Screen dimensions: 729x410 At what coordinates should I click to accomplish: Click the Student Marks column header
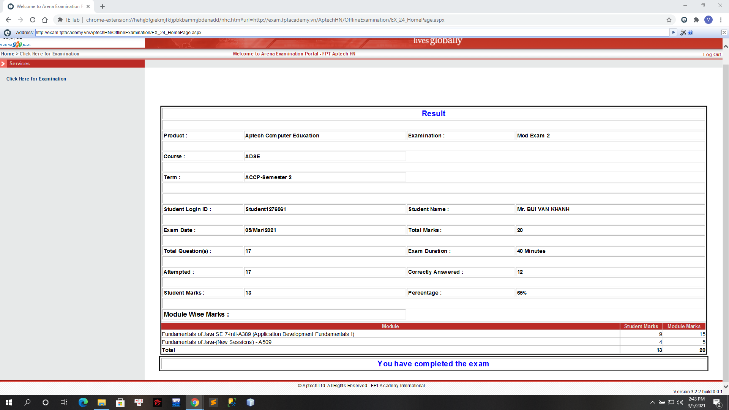click(x=641, y=326)
